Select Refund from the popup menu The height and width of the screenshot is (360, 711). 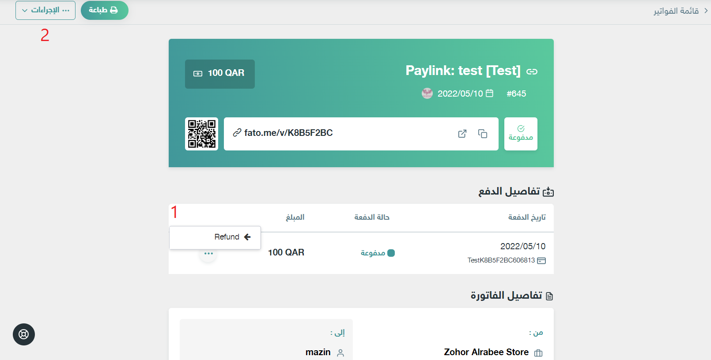[x=215, y=237]
